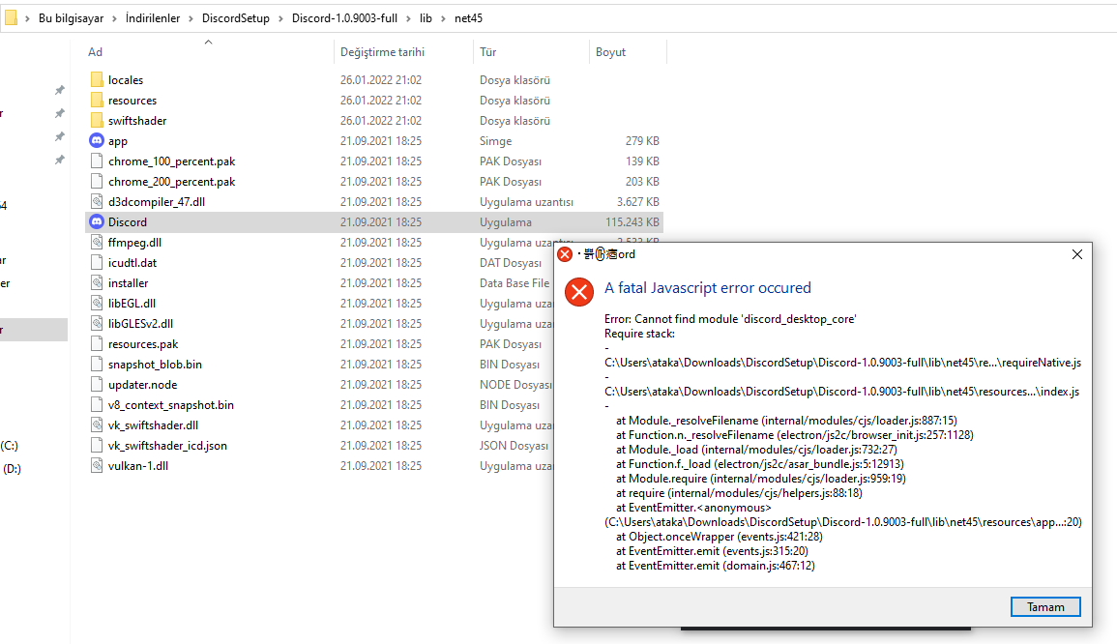Screen dimensions: 1117x644
Task: Expand chevron after İndirilenler breadcrumb
Action: 191,18
